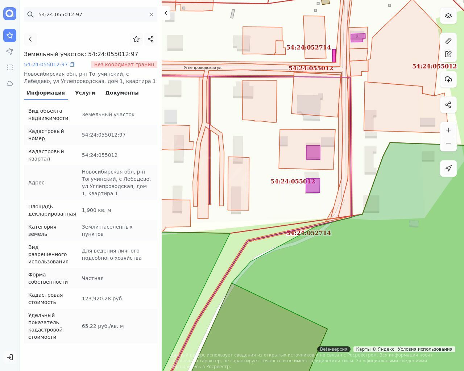The height and width of the screenshot is (371, 464).
Task: Zoom out on the map
Action: pyautogui.click(x=448, y=143)
